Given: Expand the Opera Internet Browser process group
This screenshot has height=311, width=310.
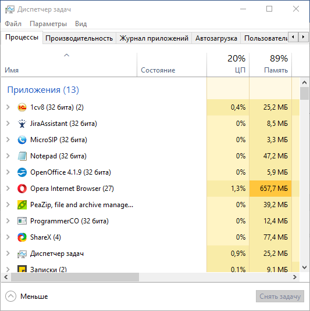Looking at the screenshot, I should pos(8,189).
